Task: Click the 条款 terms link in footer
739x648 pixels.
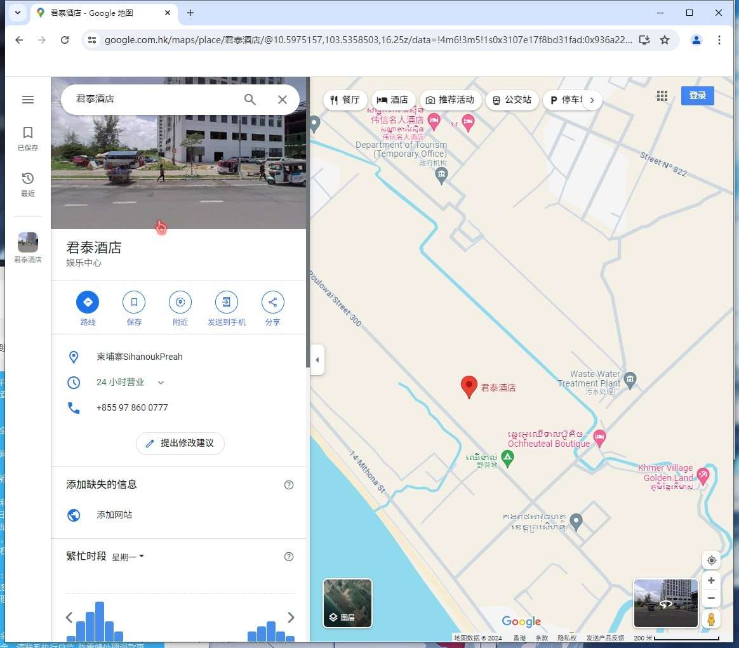Action: pos(542,638)
